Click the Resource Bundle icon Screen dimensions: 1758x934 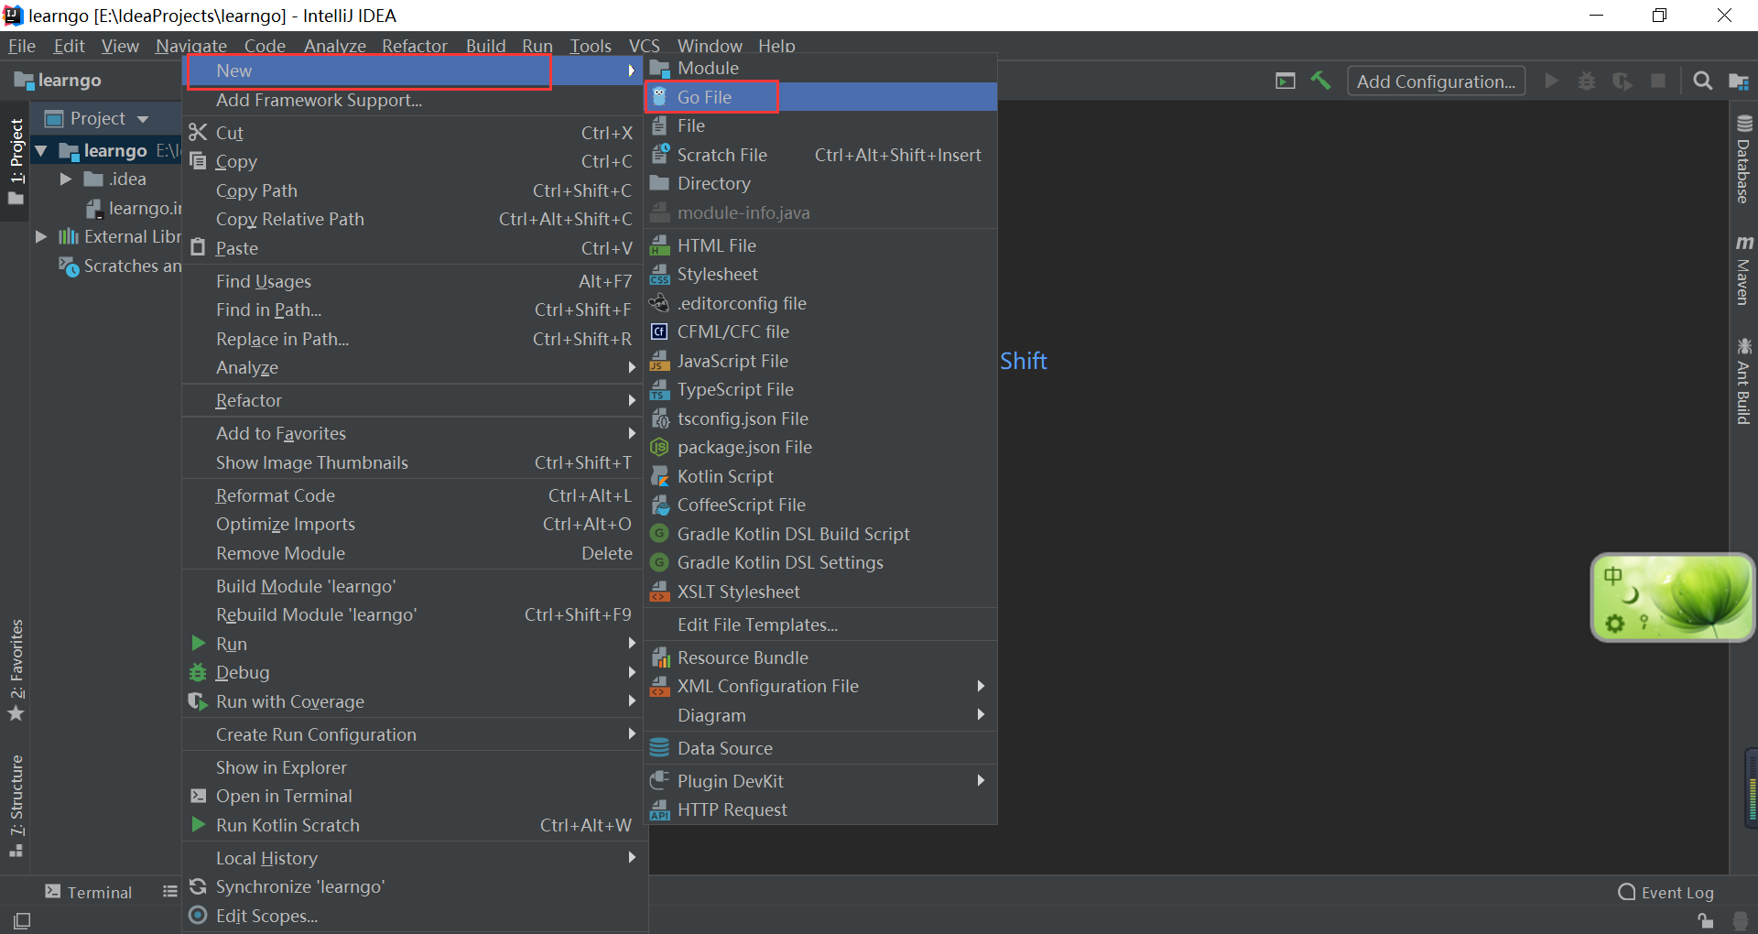[x=659, y=657]
